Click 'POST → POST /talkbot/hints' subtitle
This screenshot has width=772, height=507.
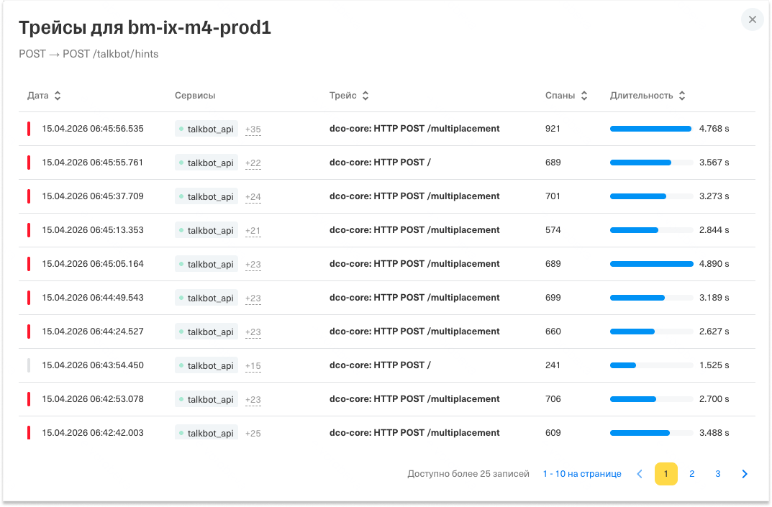[x=88, y=54]
